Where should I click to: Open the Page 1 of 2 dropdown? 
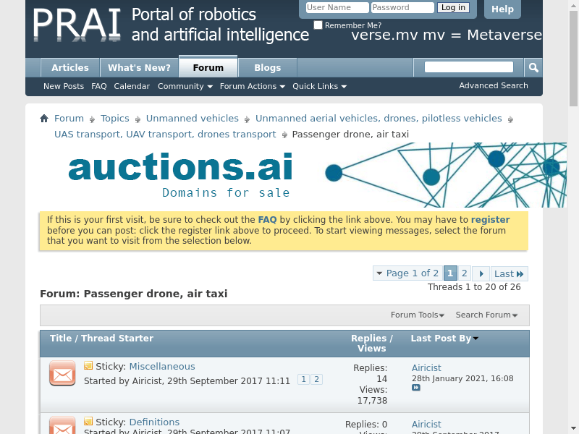(407, 273)
